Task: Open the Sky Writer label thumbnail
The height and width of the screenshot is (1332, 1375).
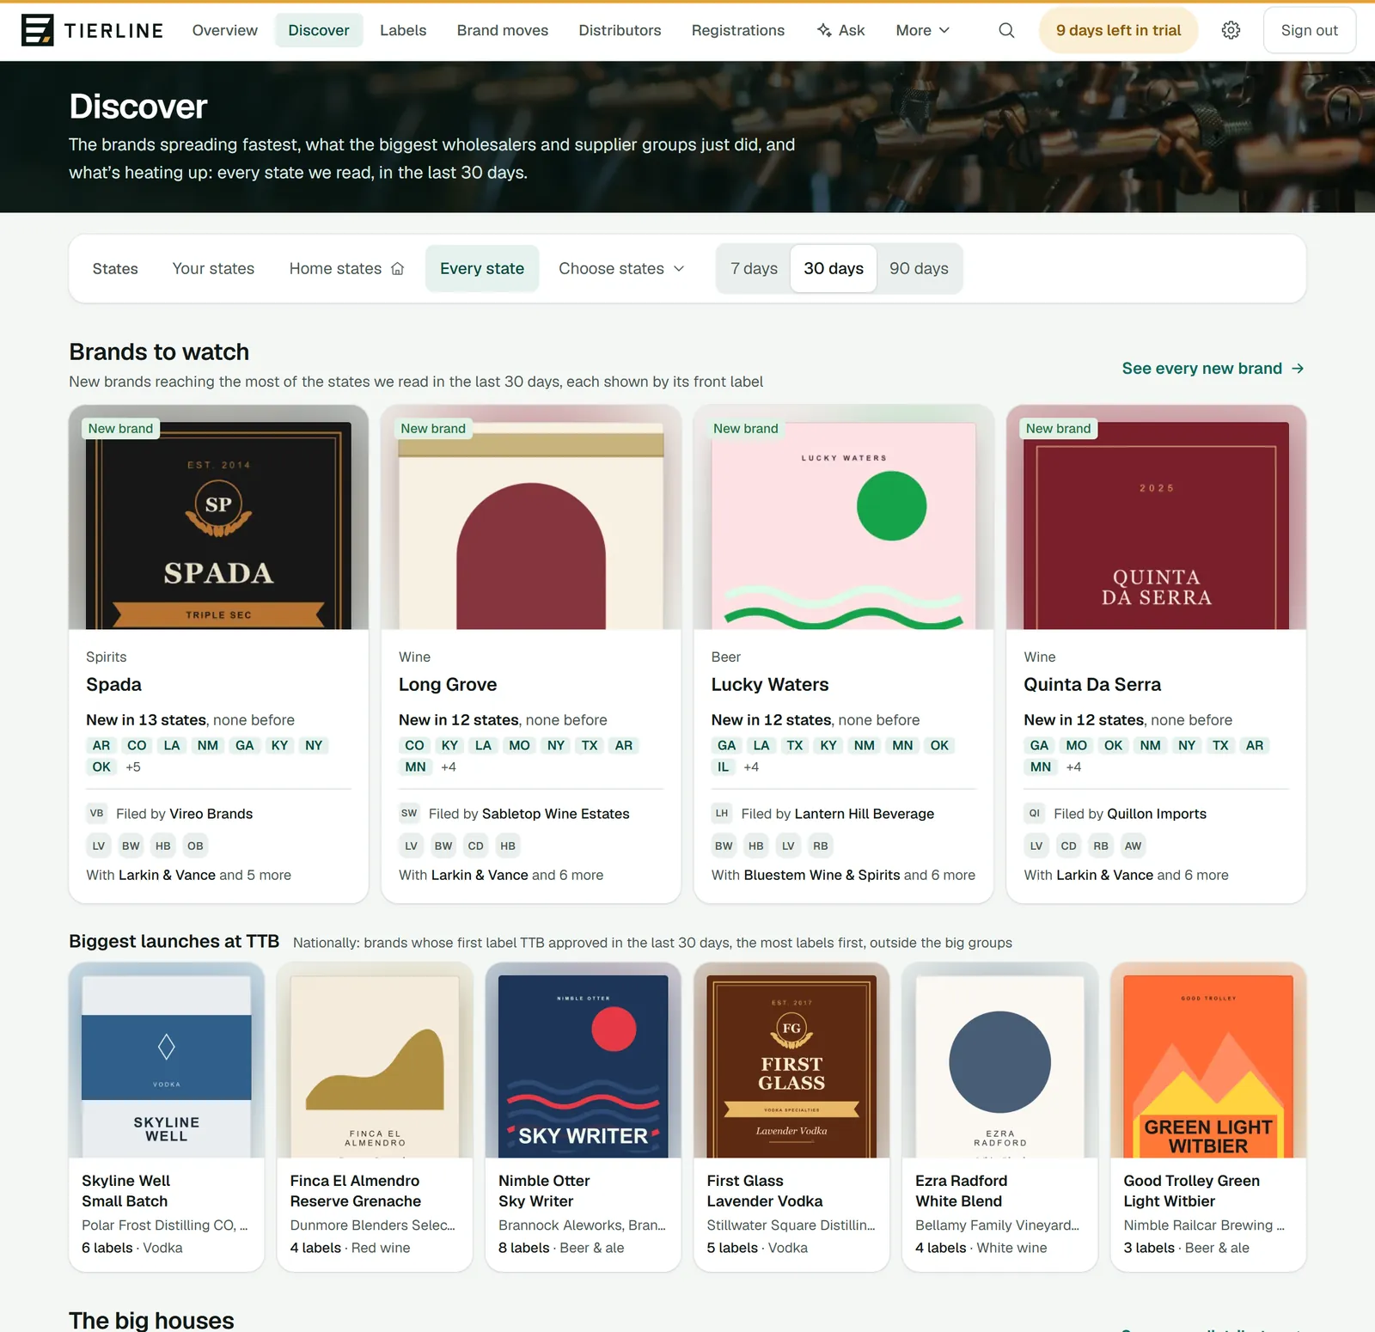Action: point(583,1066)
